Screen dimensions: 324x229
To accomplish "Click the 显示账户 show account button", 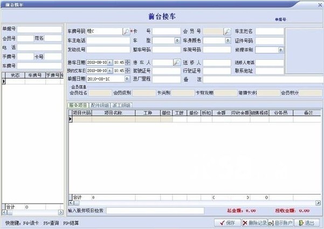I will coord(279,222).
